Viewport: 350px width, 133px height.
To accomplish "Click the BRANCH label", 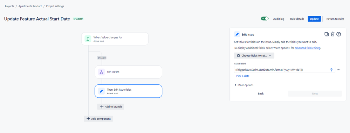I will tap(102, 58).
